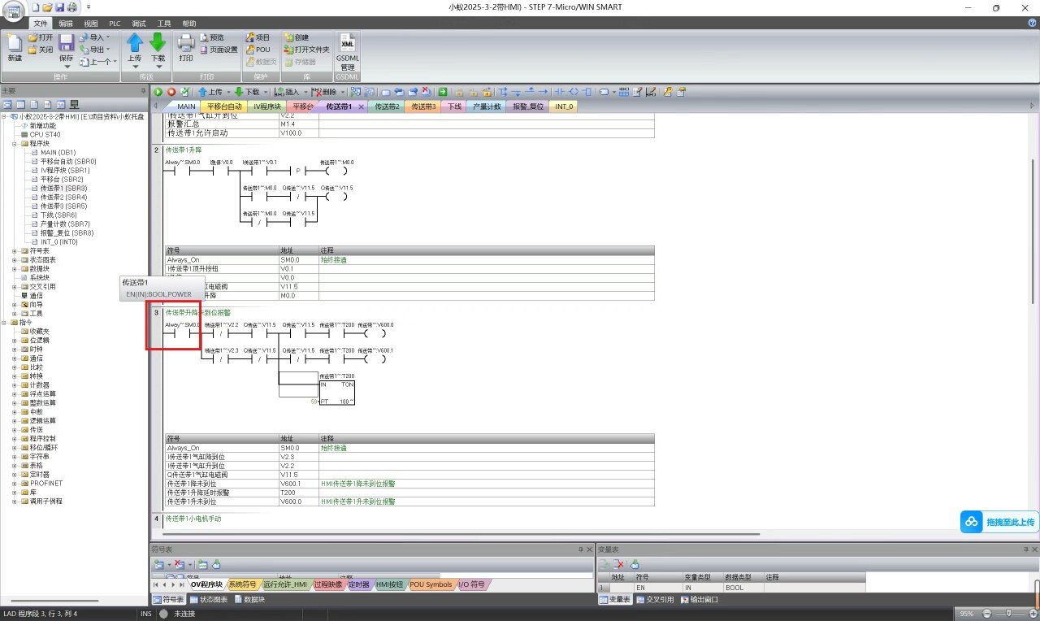Expand the 位逻辑 instruction folder
Image resolution: width=1040 pixels, height=621 pixels.
[x=15, y=340]
